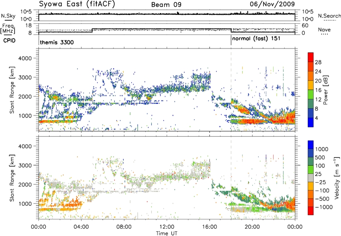Click the '-1000' tick on velocity scale
The image size is (341, 236).
(324, 207)
